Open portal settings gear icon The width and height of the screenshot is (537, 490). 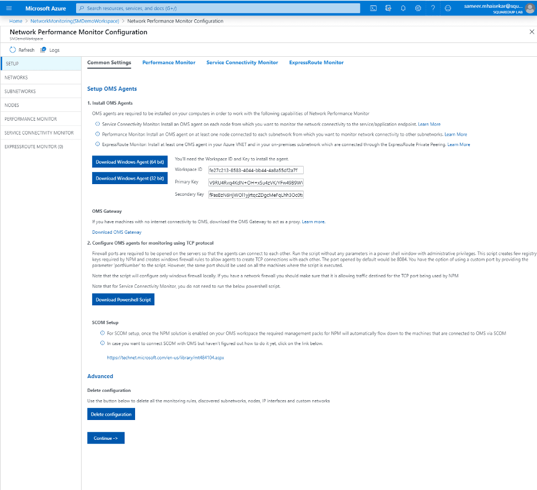[418, 8]
